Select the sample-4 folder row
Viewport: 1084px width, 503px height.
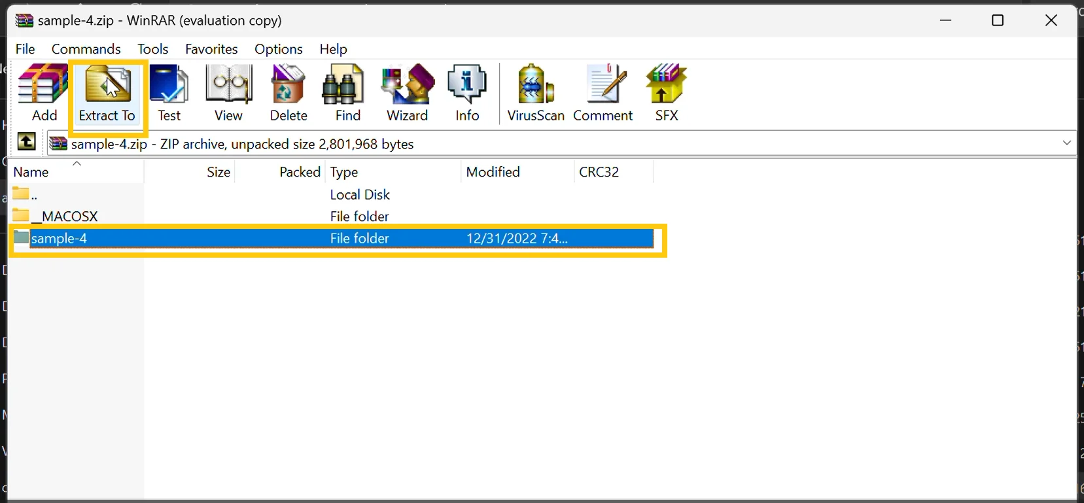point(332,238)
